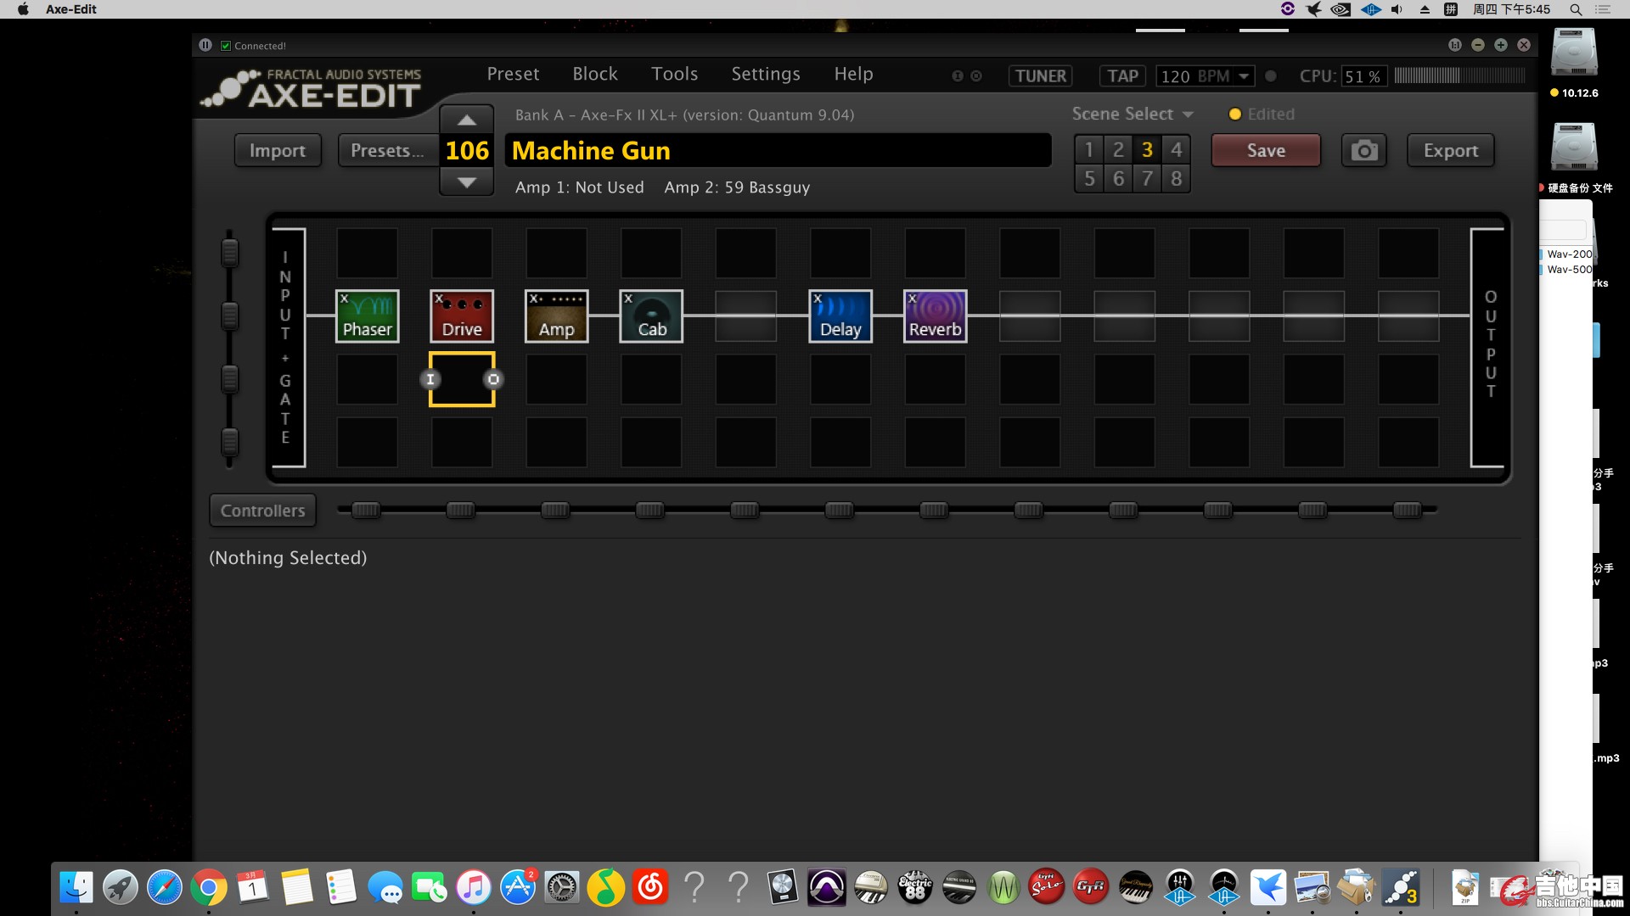Open the Controllers panel
The width and height of the screenshot is (1630, 916).
pos(263,511)
